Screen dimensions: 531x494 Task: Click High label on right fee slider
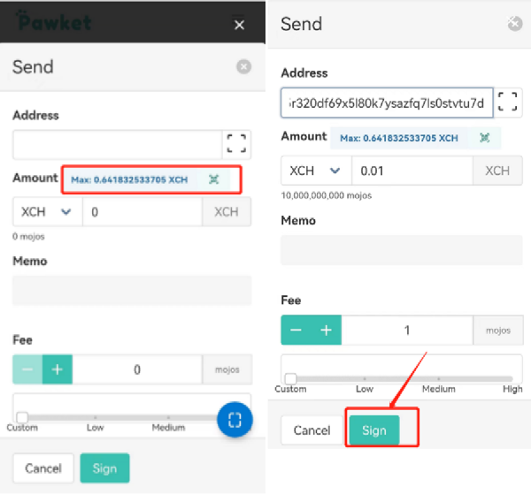pos(512,389)
